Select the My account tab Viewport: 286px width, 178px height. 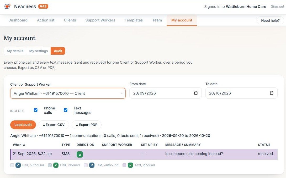tap(182, 20)
